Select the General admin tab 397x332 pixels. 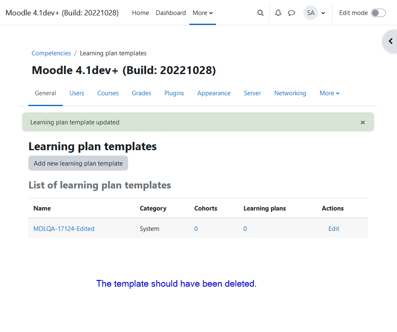pos(45,93)
